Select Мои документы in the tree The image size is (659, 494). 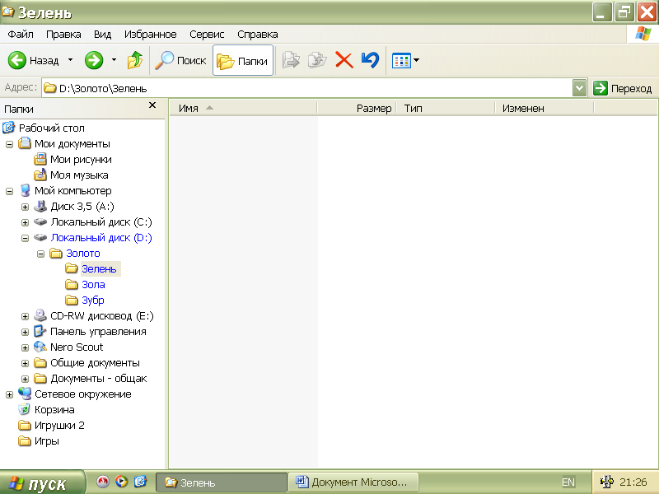72,143
